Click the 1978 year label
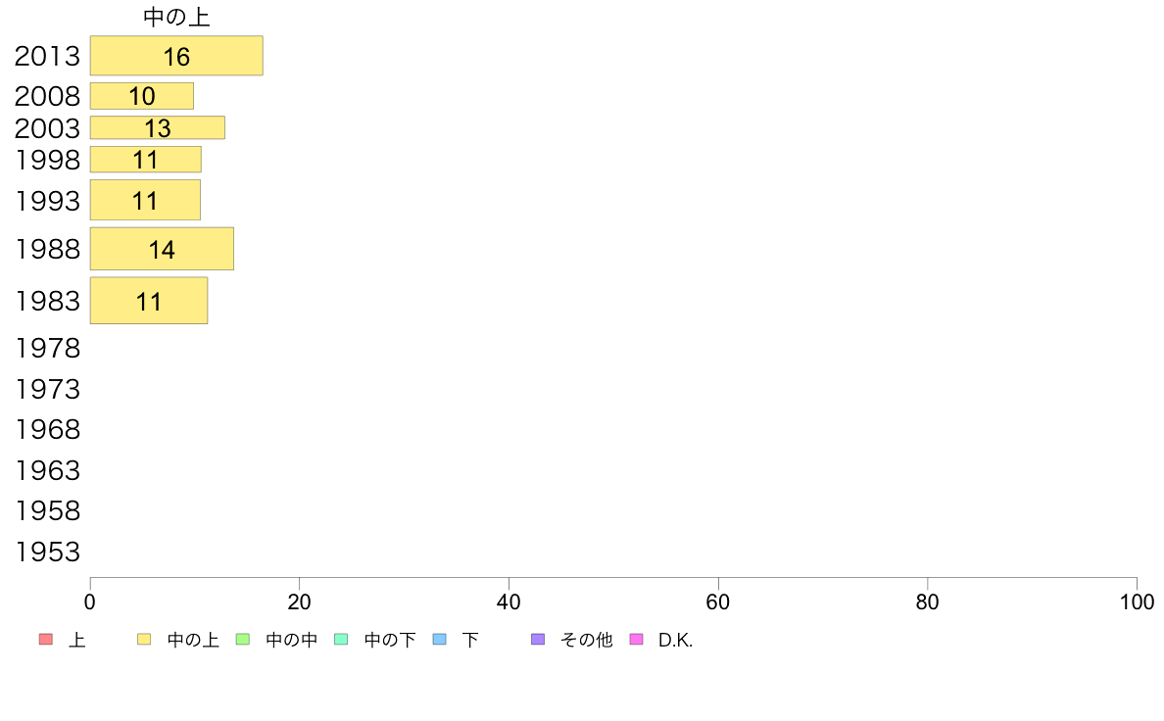Viewport: 1164px width, 721px height. point(47,348)
